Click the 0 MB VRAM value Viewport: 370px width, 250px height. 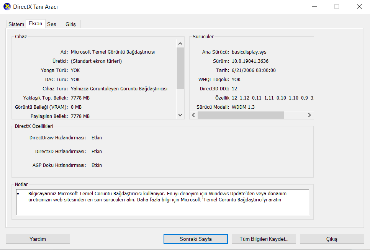(x=76, y=107)
